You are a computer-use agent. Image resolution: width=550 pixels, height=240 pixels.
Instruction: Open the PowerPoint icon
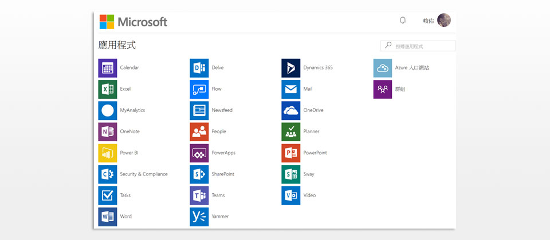click(291, 153)
